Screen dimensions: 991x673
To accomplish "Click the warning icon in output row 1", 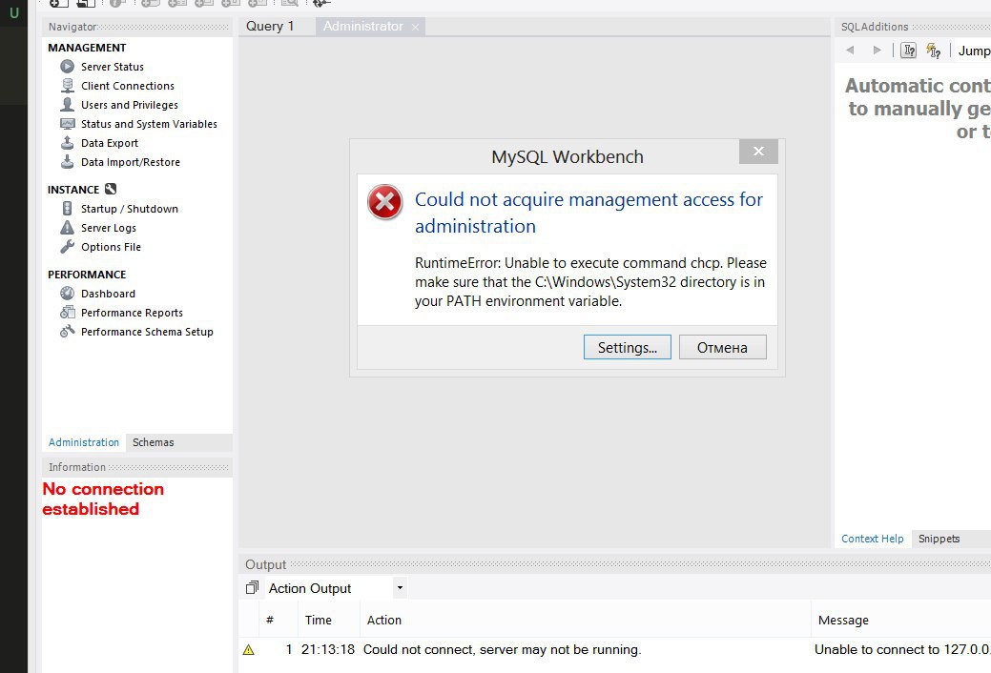I will coord(248,649).
